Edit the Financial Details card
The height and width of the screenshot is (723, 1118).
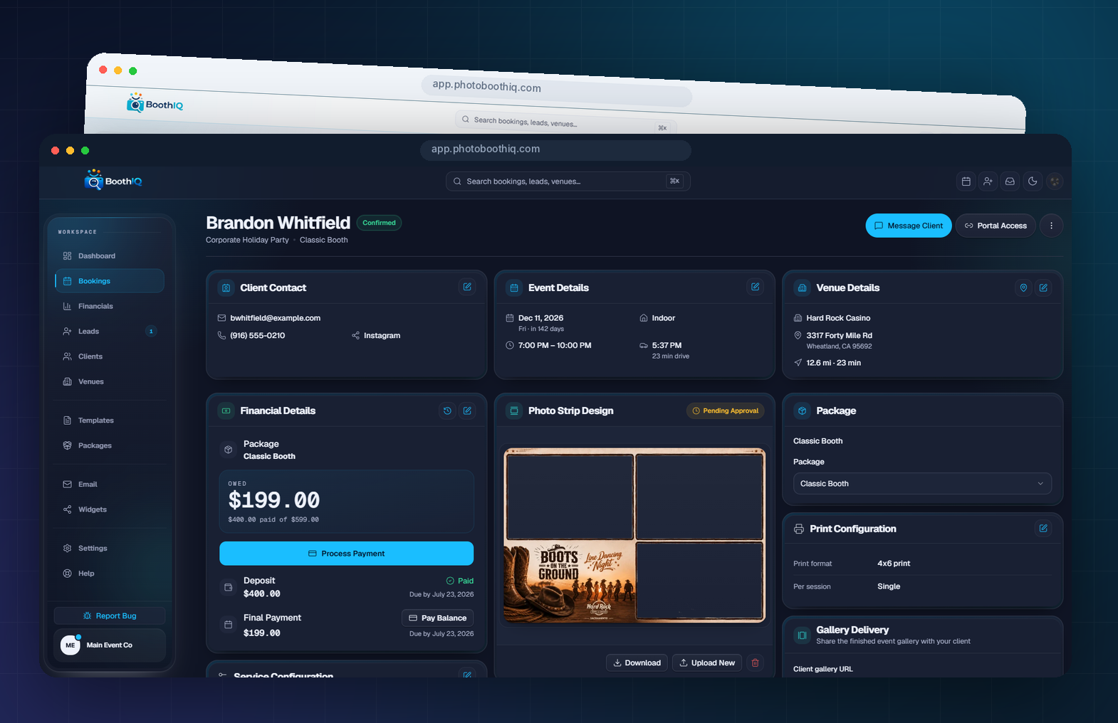click(x=467, y=411)
